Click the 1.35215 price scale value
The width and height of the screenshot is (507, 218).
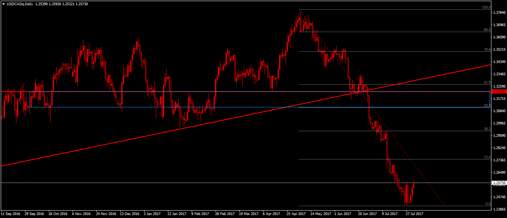pyautogui.click(x=499, y=50)
